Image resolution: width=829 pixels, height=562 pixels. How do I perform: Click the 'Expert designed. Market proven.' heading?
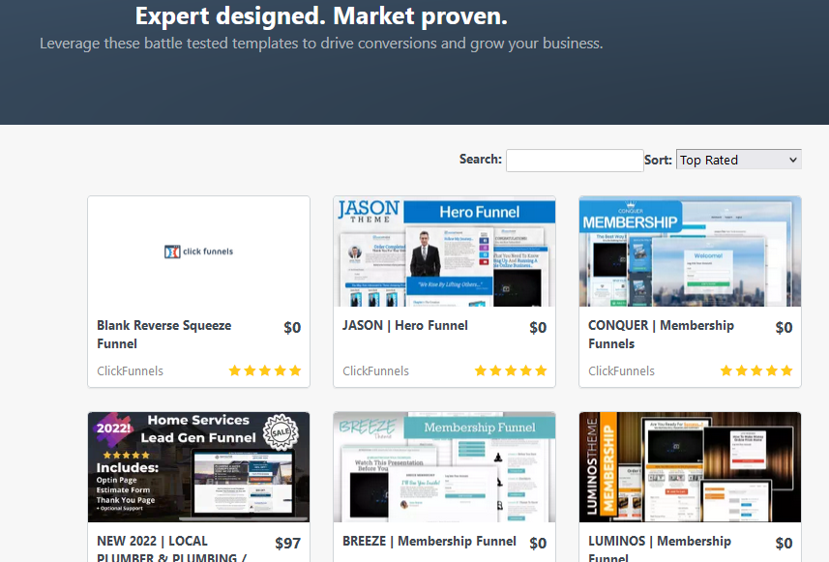[321, 15]
